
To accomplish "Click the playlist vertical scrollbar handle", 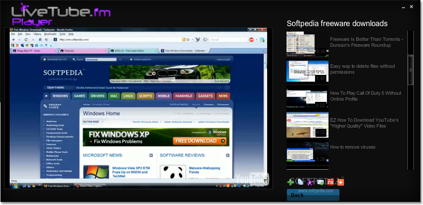I will [x=410, y=70].
